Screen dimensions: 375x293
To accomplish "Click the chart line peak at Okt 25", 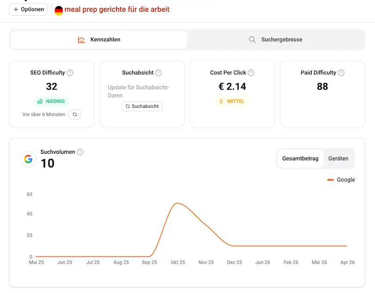I will [x=177, y=203].
